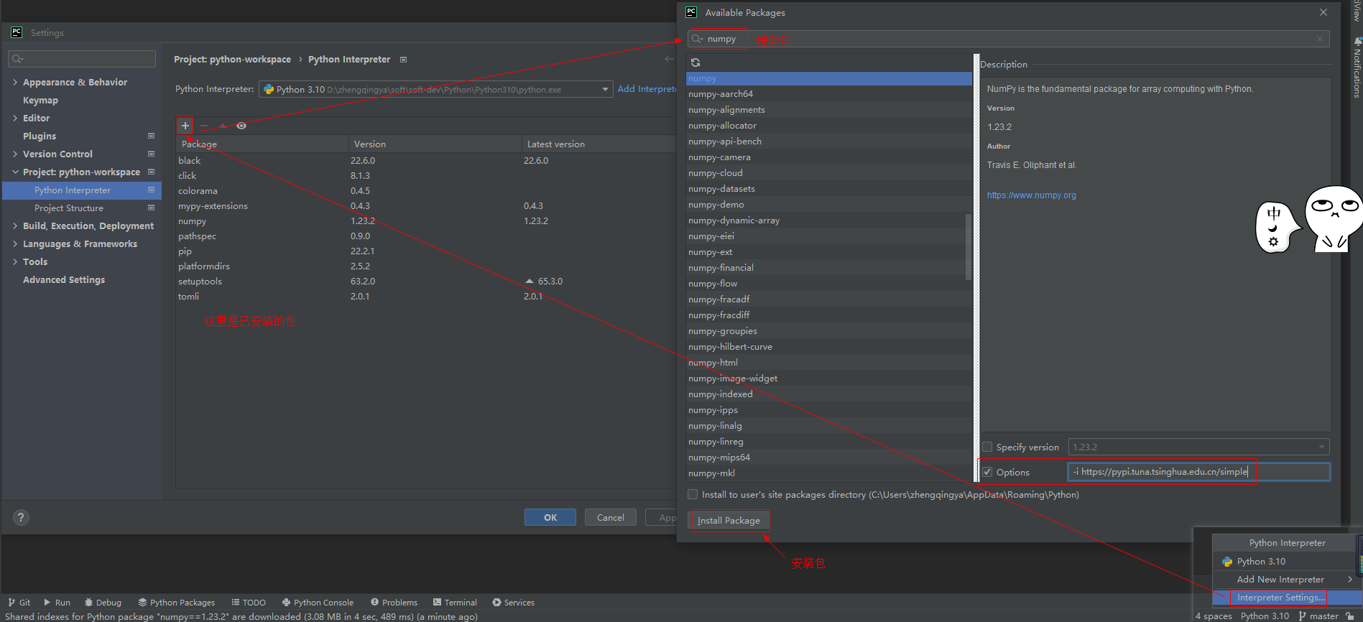Viewport: 1363px width, 622px height.
Task: Select numpy-aarch64 in the package list
Action: point(828,93)
